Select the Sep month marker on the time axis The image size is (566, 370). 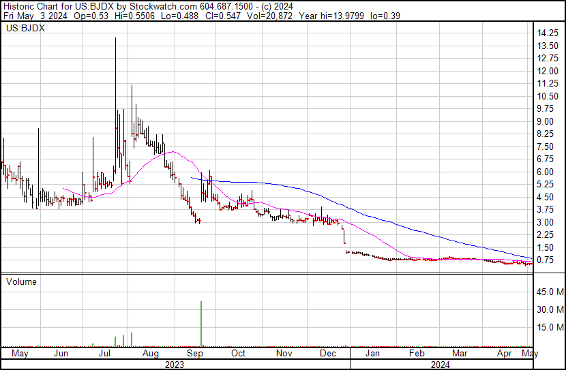195,354
